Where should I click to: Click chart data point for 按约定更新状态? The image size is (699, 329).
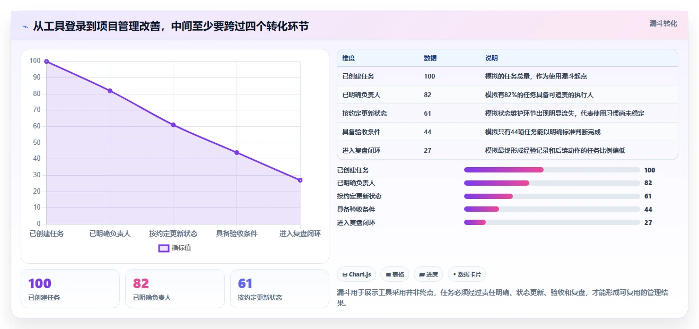pyautogui.click(x=173, y=125)
